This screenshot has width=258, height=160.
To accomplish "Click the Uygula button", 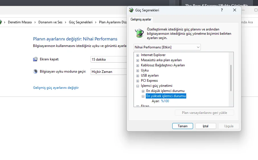I will [x=229, y=126].
